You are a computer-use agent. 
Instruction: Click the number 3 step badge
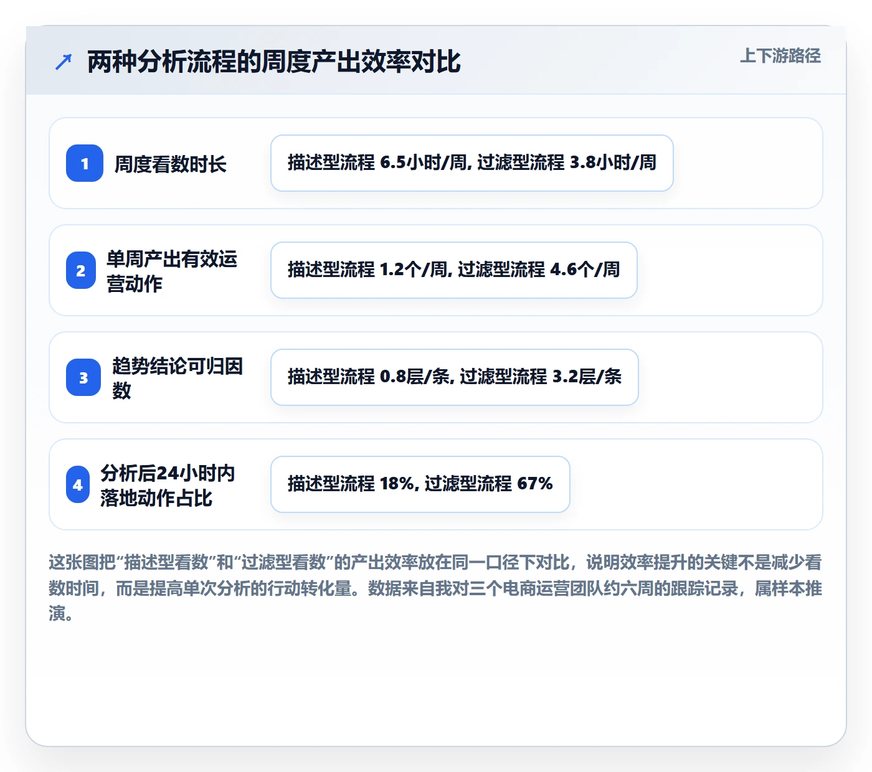click(x=83, y=377)
